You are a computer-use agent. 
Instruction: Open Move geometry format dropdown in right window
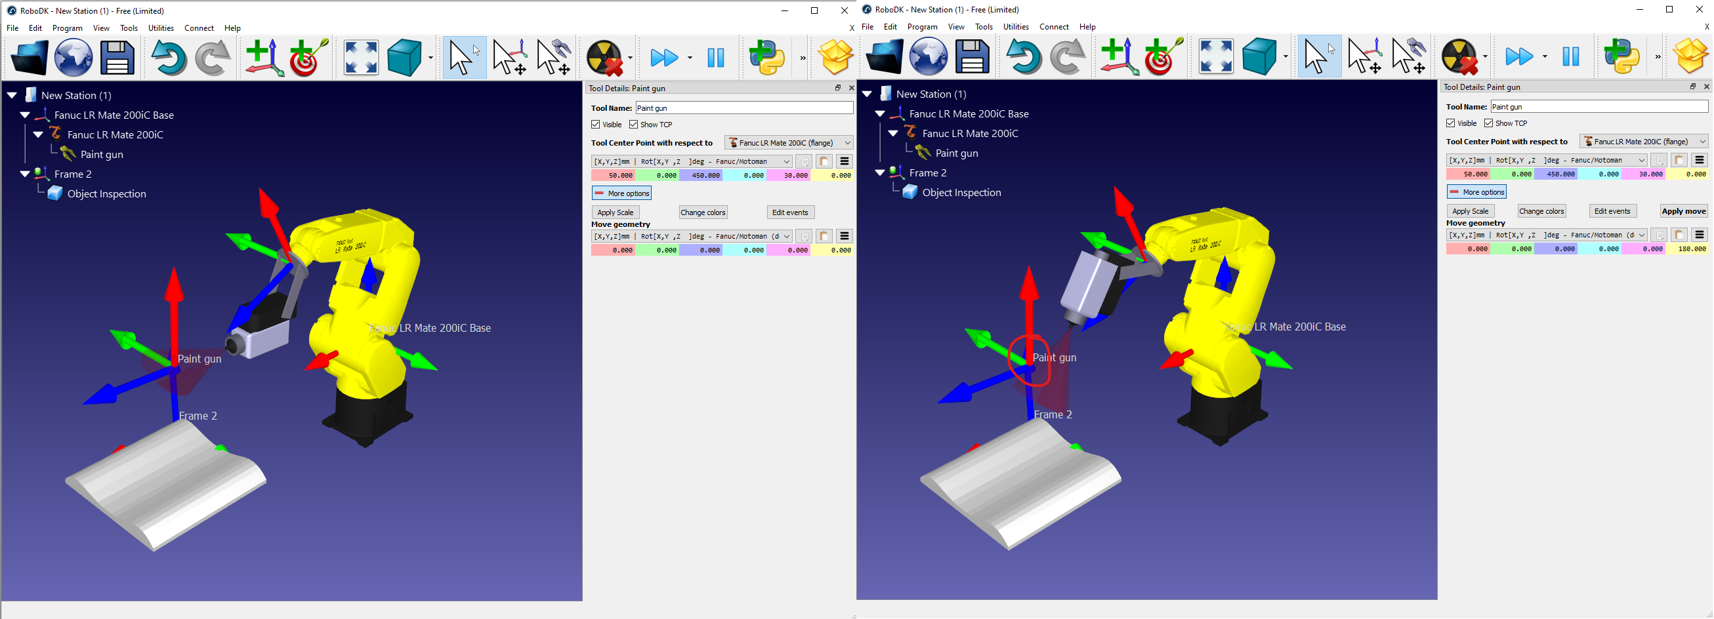pos(1545,235)
